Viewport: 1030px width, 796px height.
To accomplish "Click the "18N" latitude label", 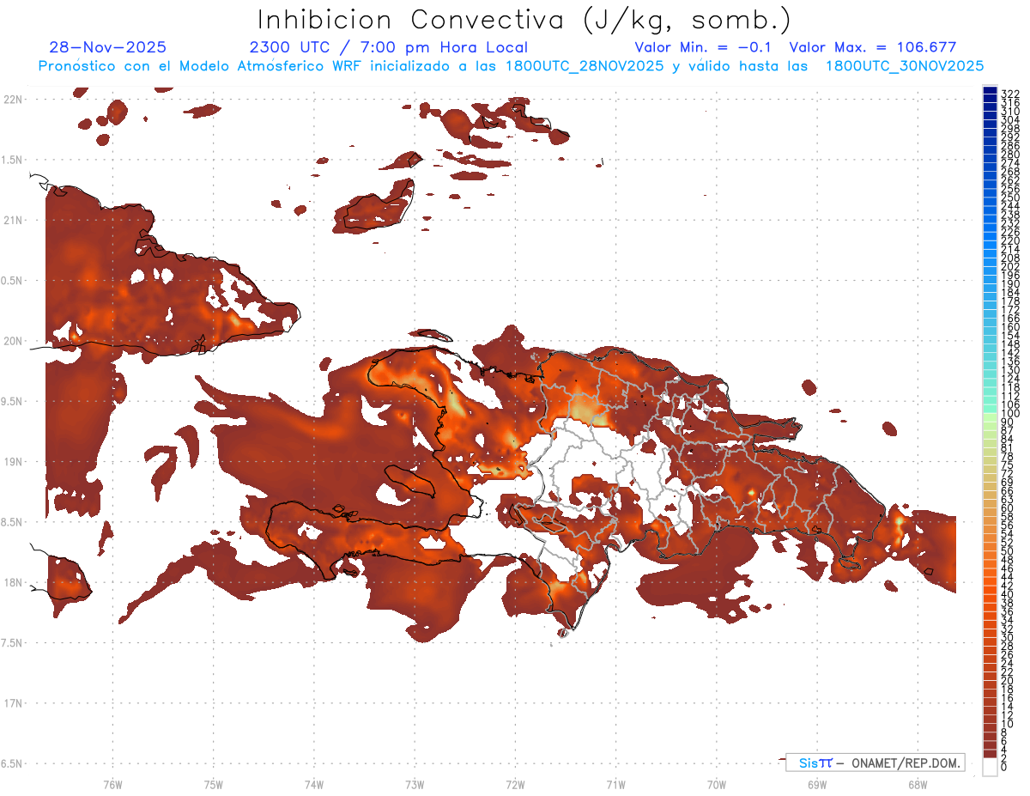I will [x=13, y=582].
